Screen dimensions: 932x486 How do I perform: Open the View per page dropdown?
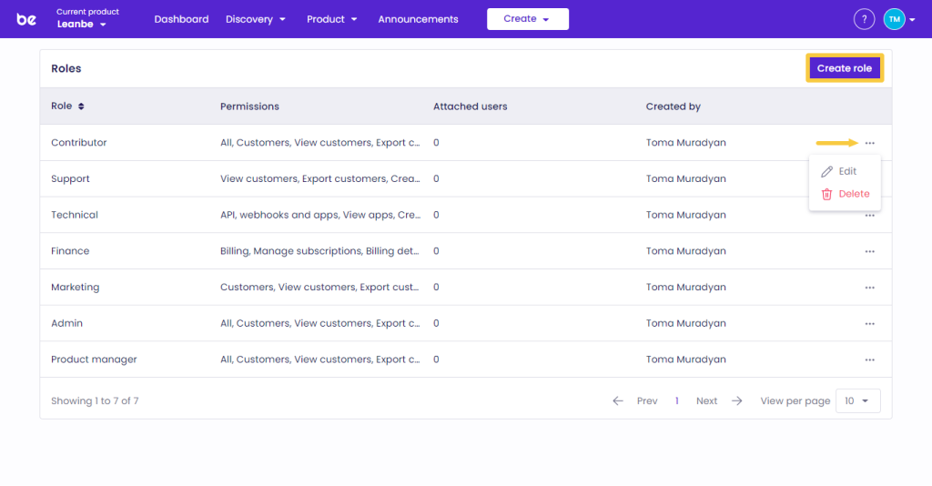[856, 401]
